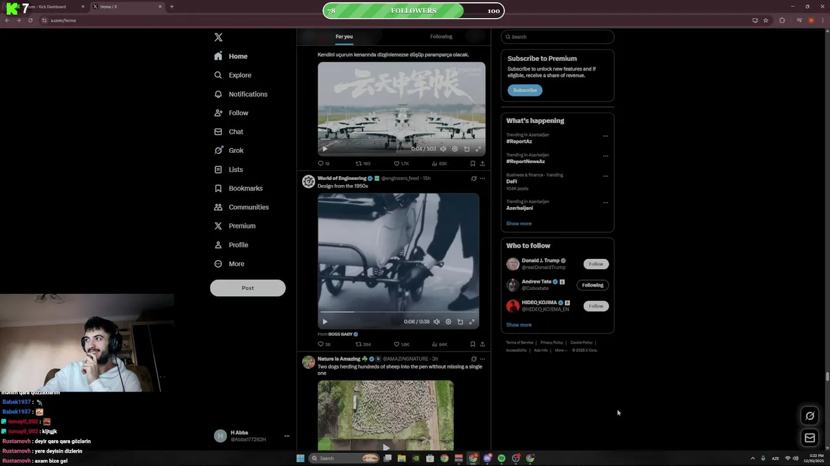Open the Privacy Policy link
Screen dimensions: 830x466
coord(552,342)
